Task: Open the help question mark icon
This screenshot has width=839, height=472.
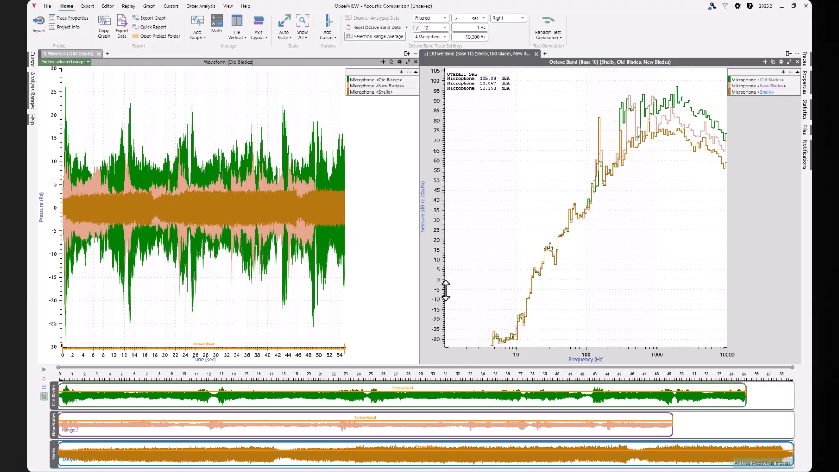Action: click(x=750, y=6)
